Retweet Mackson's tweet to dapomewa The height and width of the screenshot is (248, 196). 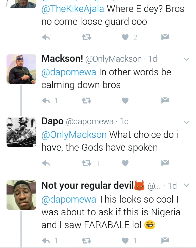click(87, 101)
